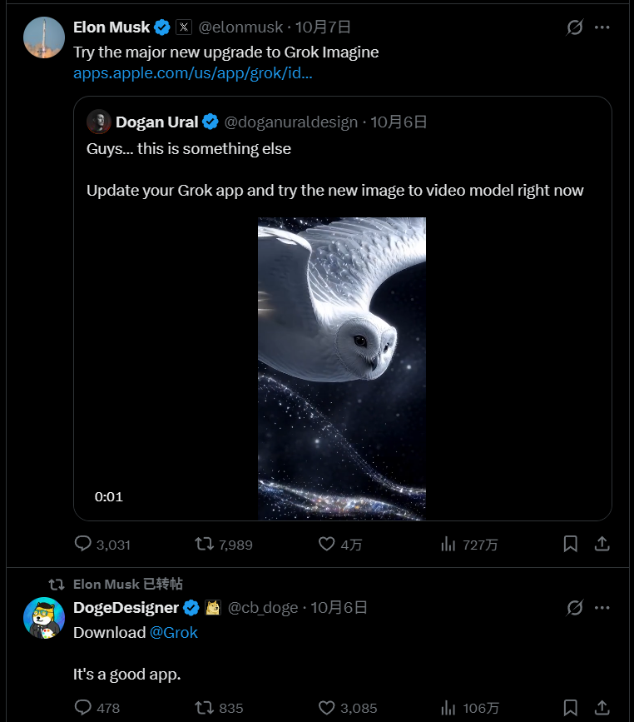
Task: Ask Grok about Elon Musk's tweet
Action: [573, 27]
